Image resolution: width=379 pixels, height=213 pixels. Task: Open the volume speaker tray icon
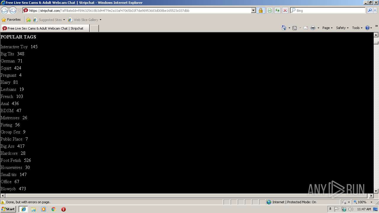coord(351,209)
